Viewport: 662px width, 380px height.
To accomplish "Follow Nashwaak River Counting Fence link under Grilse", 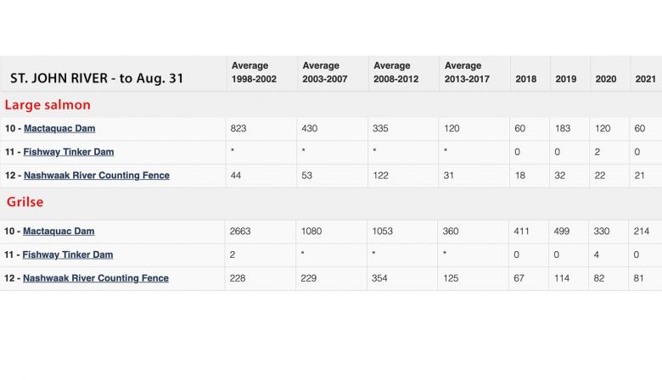I will click(96, 278).
